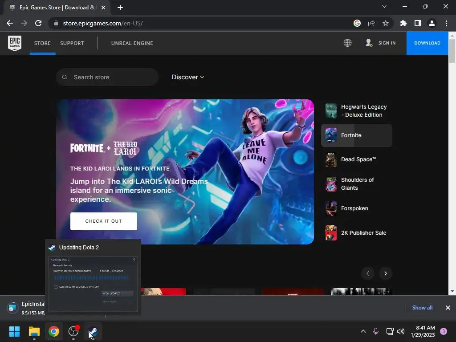Click the SIGN IN link

tap(387, 43)
